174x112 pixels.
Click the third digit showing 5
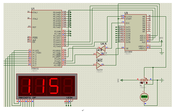(54, 86)
